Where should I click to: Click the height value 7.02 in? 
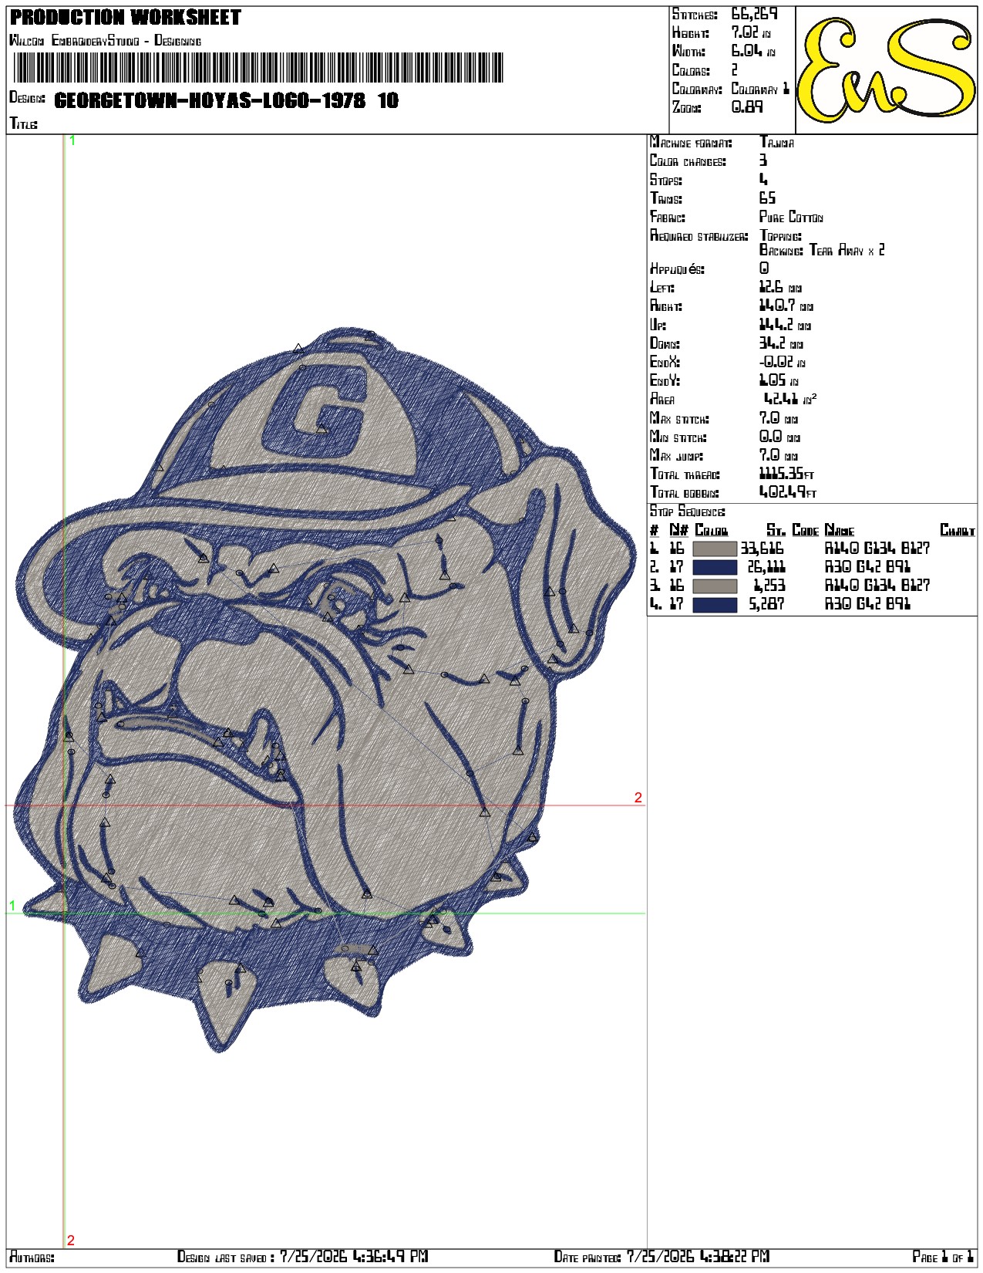[x=751, y=32]
